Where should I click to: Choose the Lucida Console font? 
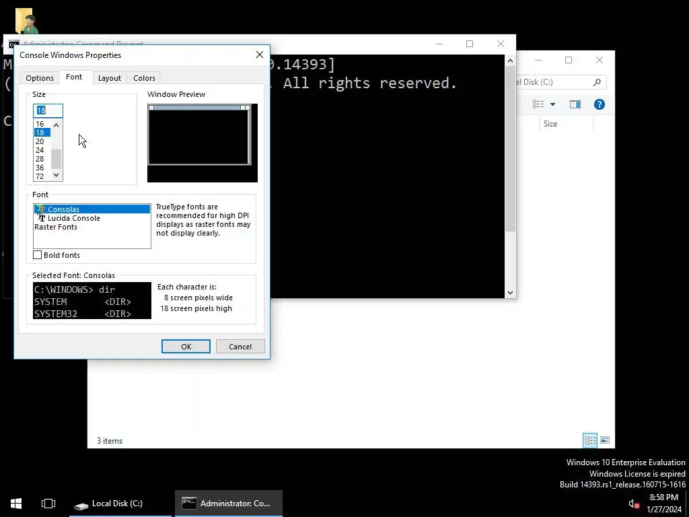92,218
